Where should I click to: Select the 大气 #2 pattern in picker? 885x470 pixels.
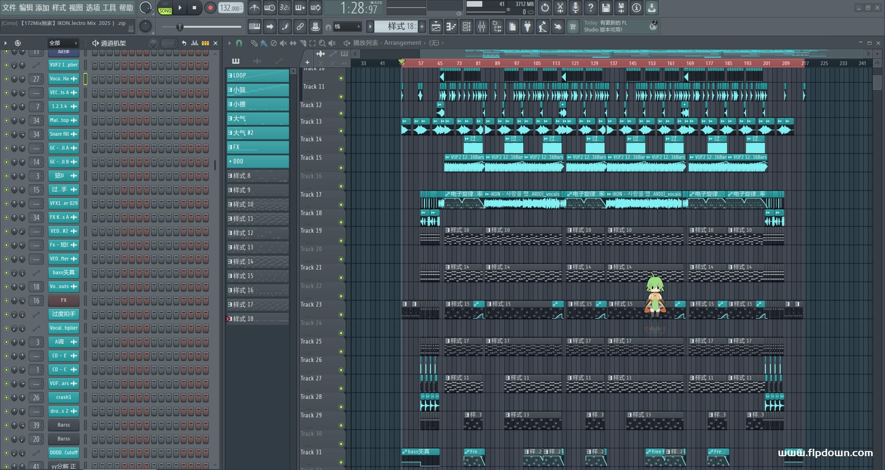(x=257, y=133)
